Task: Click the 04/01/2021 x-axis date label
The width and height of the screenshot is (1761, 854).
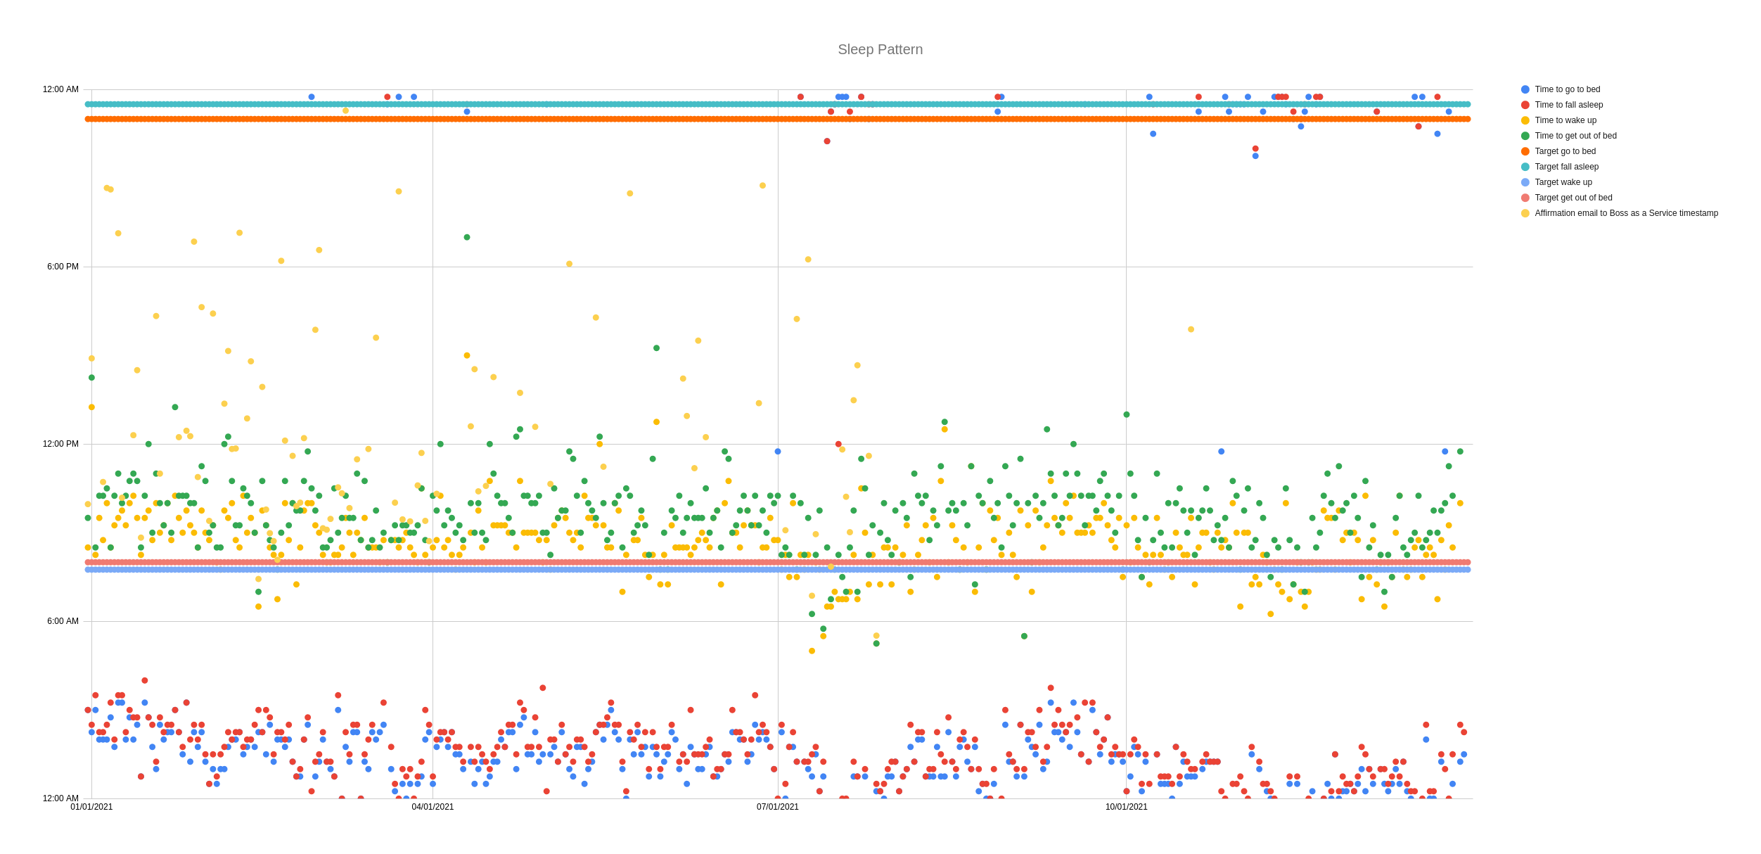Action: pos(433,807)
